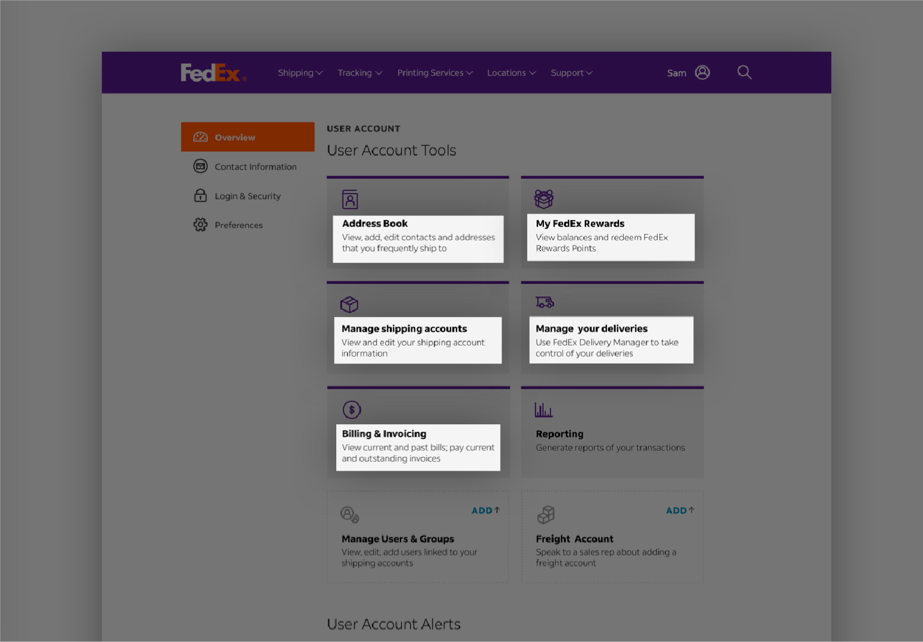The height and width of the screenshot is (642, 923).
Task: Click ADD on Manage Users & Groups
Action: point(486,511)
